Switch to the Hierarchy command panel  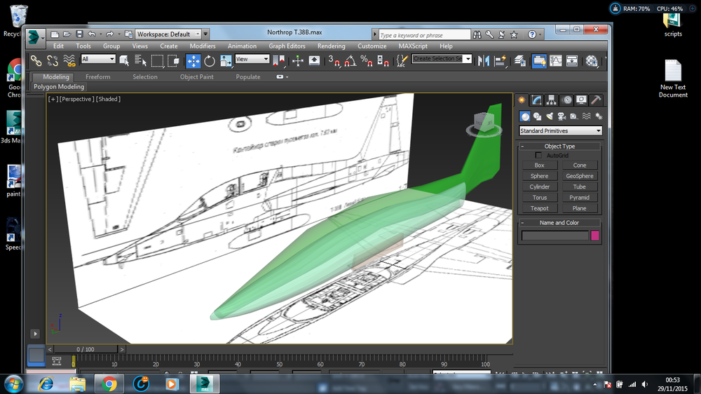(x=552, y=100)
